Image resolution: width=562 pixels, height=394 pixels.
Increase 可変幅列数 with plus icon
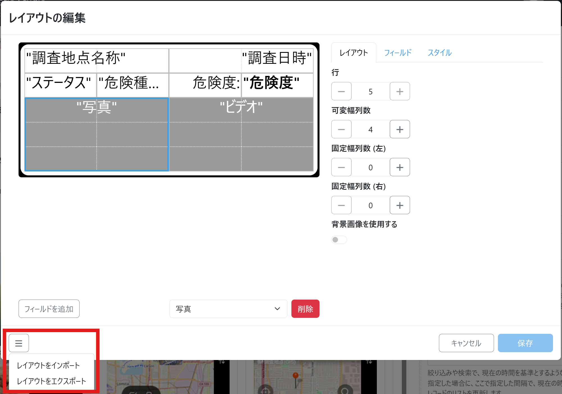click(400, 129)
